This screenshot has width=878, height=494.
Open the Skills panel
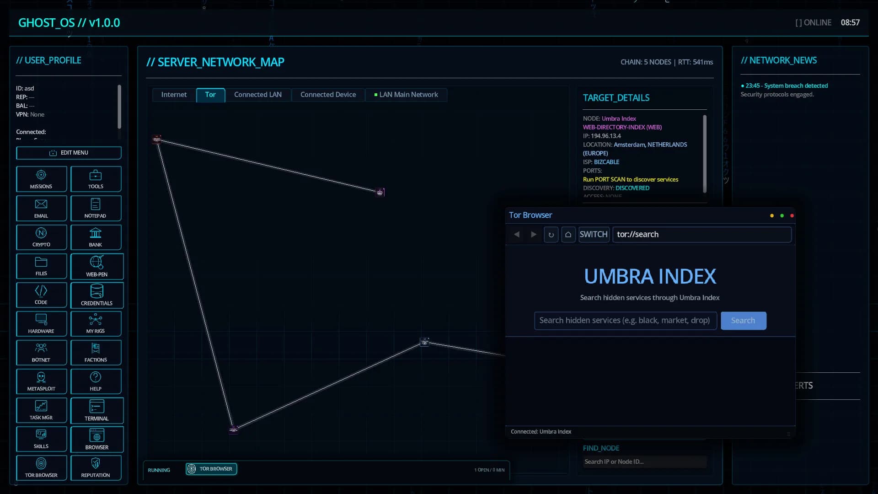(41, 439)
